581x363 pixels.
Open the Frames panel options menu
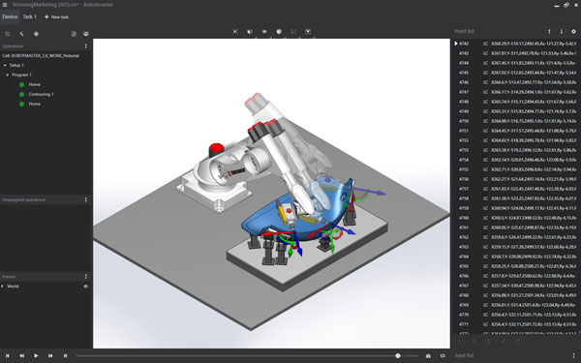pos(86,276)
